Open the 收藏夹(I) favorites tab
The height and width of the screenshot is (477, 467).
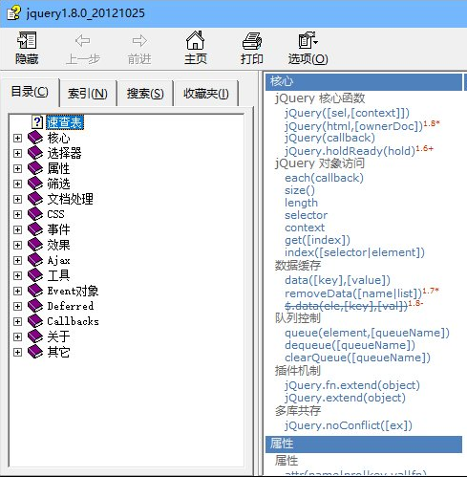click(206, 94)
